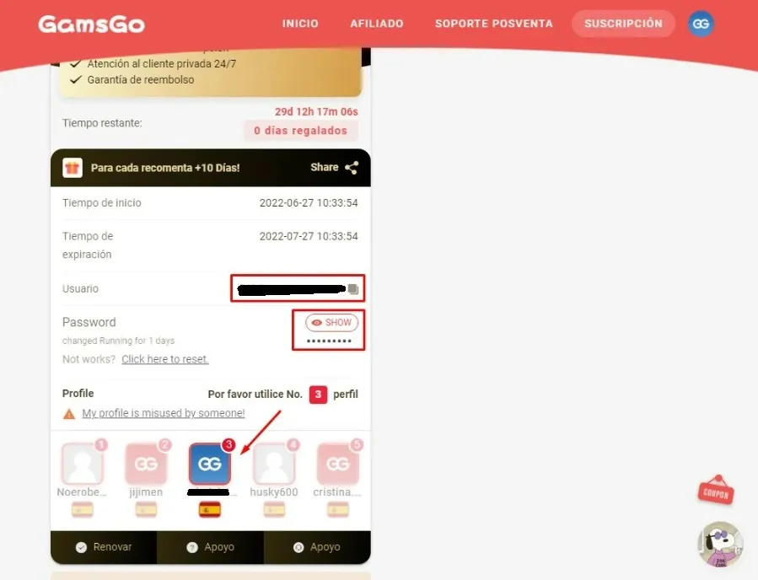Screen dimensions: 758x580
Task: Select the Noerobe profile number 1
Action: click(82, 464)
